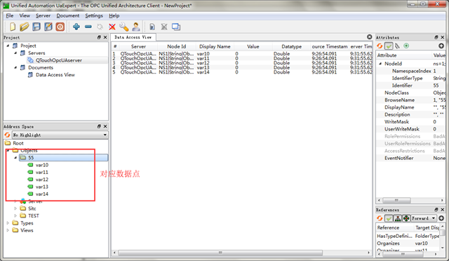Toggle the green circle icon in the Attributes toolbar
This screenshot has height=261, width=449.
[x=406, y=46]
